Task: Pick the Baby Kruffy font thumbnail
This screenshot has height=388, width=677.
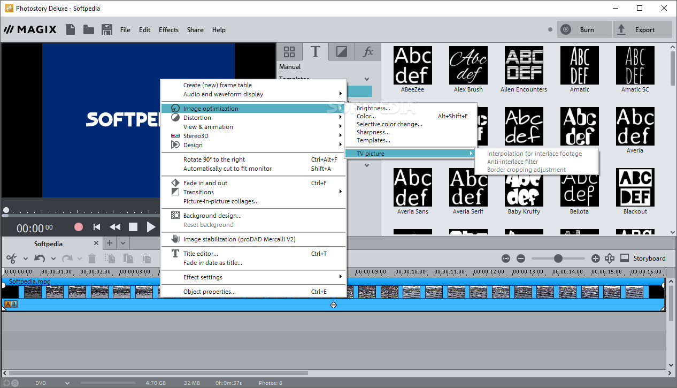Action: (x=524, y=187)
